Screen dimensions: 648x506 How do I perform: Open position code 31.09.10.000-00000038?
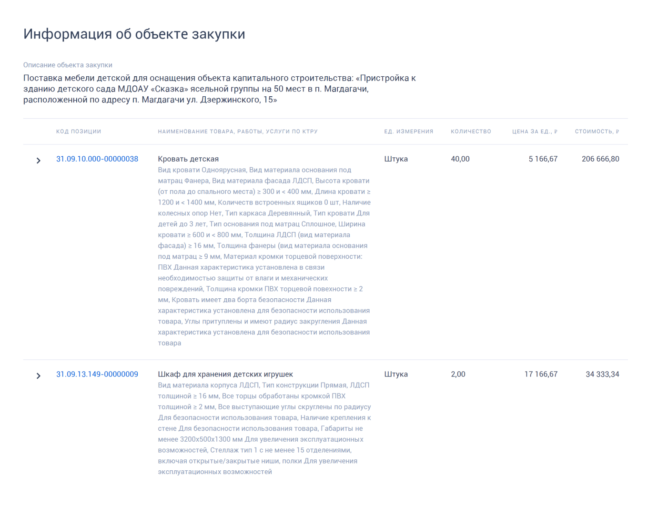[97, 159]
